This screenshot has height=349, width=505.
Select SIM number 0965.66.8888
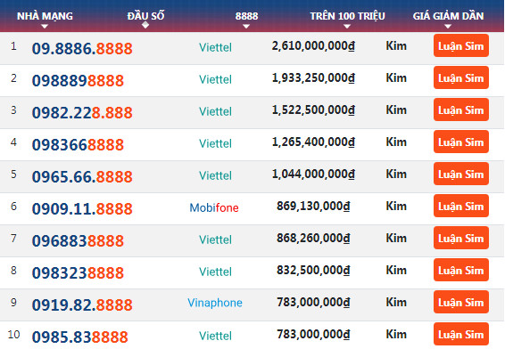(x=82, y=177)
